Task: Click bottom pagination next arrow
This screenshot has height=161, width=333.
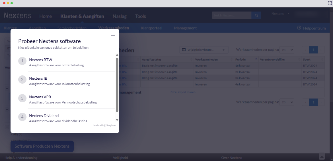Action: click(x=321, y=102)
